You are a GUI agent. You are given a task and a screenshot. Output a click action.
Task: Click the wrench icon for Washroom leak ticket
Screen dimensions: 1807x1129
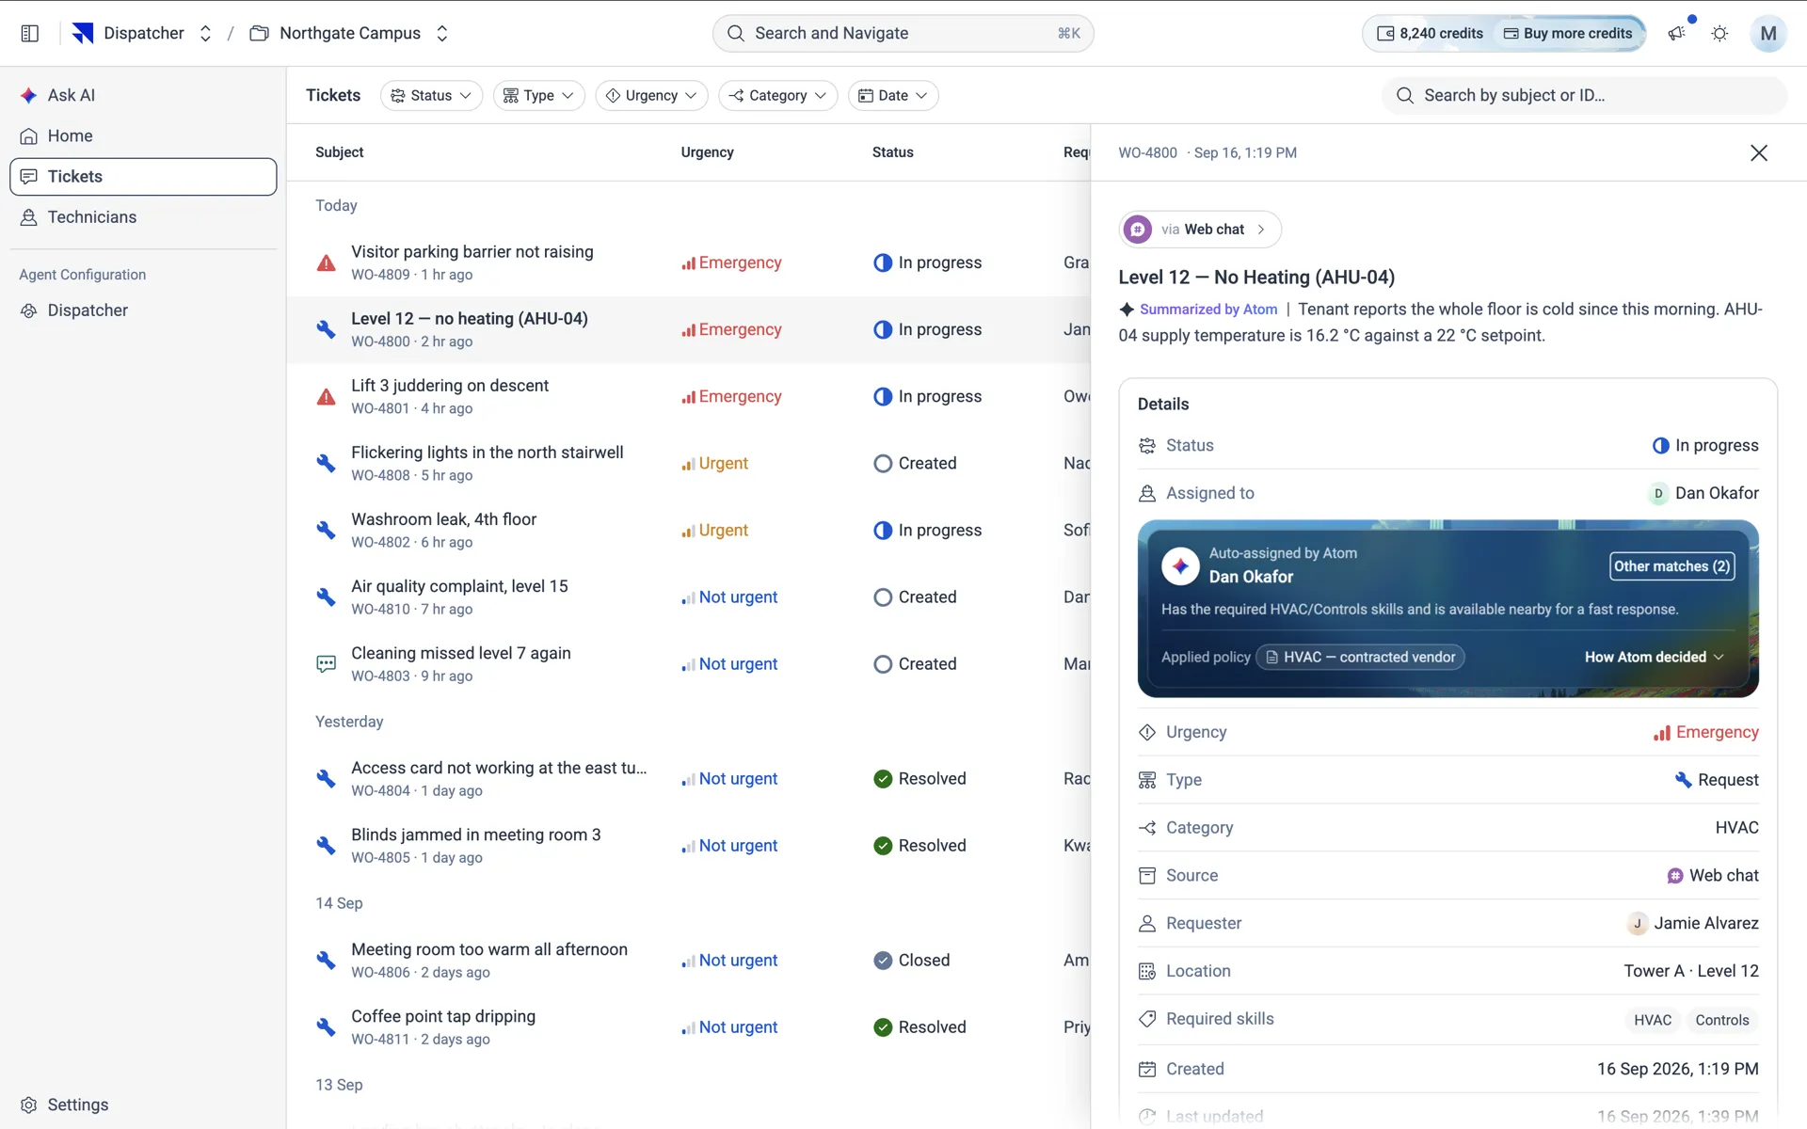326,530
